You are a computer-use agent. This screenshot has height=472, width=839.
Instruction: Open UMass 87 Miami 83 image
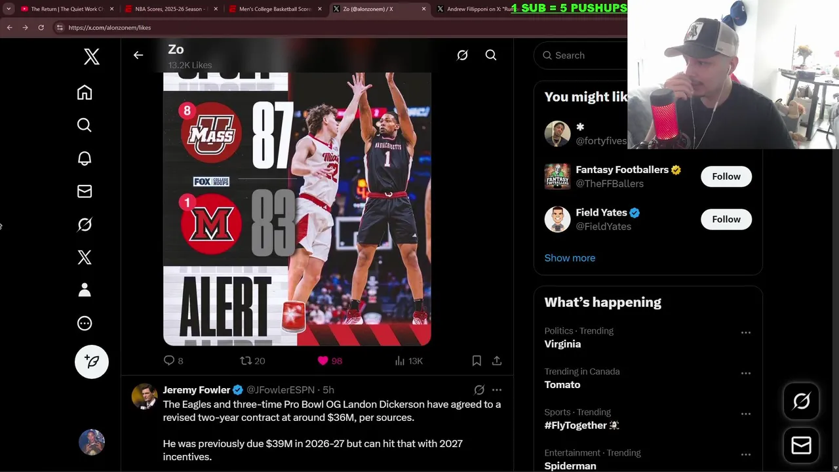[x=297, y=209]
